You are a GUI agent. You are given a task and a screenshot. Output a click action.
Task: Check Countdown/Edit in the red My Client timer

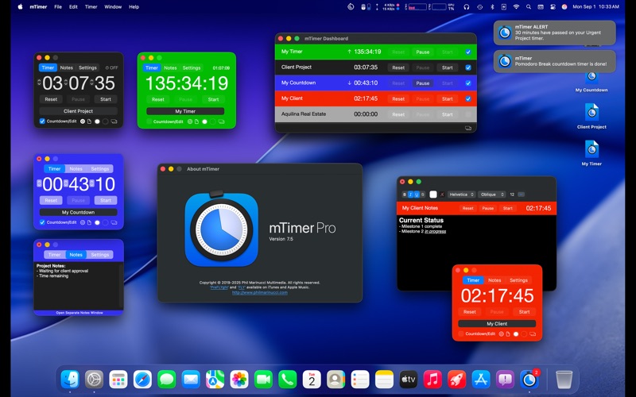point(461,333)
